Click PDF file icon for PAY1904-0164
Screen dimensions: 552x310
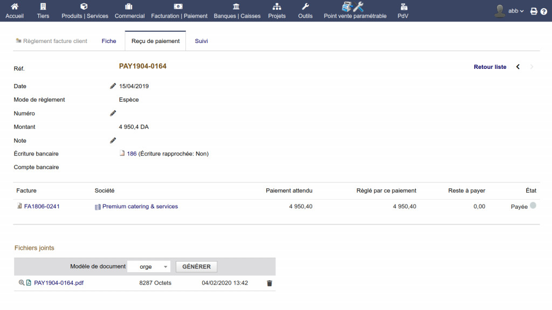click(x=29, y=283)
